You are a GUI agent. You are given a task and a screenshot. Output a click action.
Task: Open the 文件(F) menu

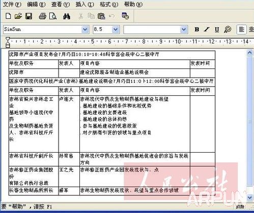click(12, 4)
